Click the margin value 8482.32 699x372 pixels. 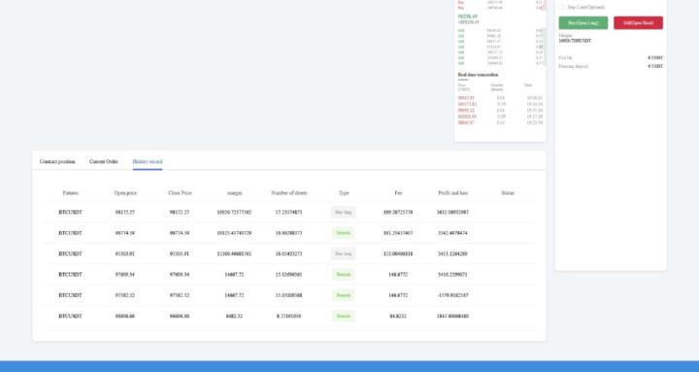point(234,316)
